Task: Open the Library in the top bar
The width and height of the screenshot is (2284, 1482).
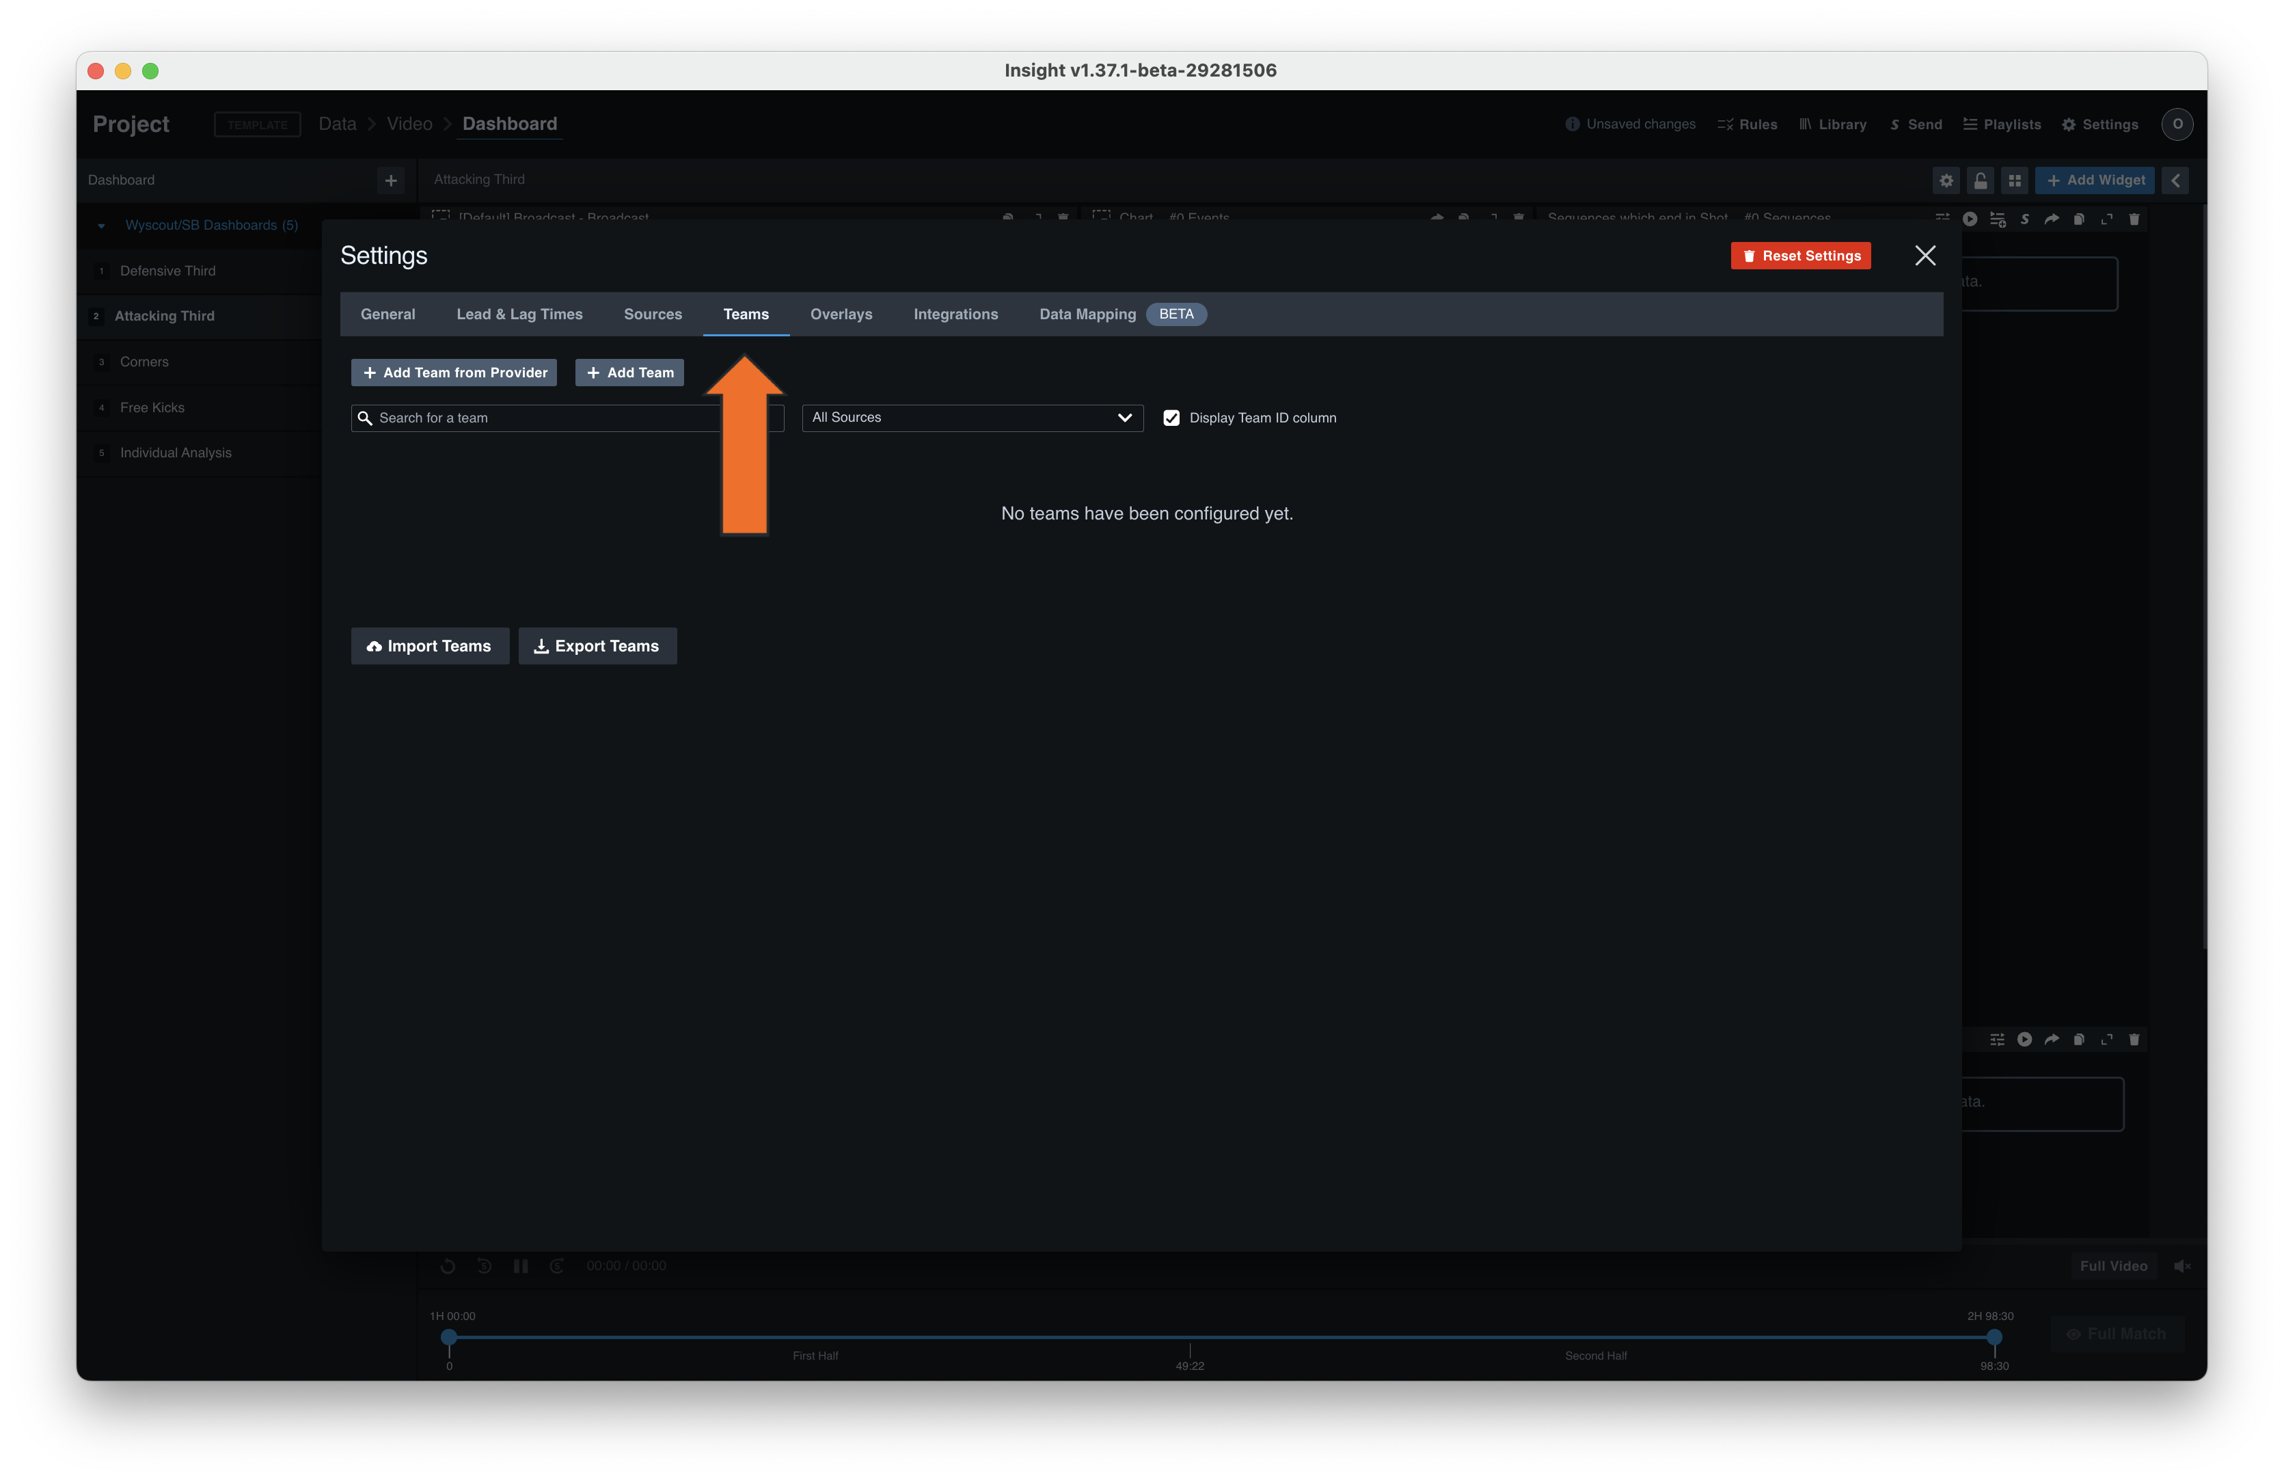Action: point(1833,125)
